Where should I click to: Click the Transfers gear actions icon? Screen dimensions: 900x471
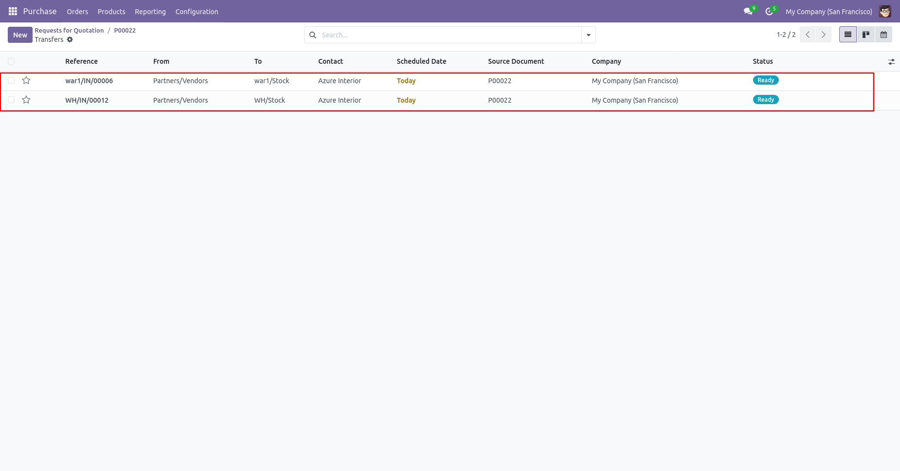[70, 39]
